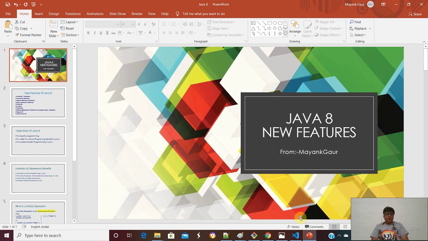Screen dimensions: 428x241
Task: Open the Comments pane
Action: click(314, 227)
